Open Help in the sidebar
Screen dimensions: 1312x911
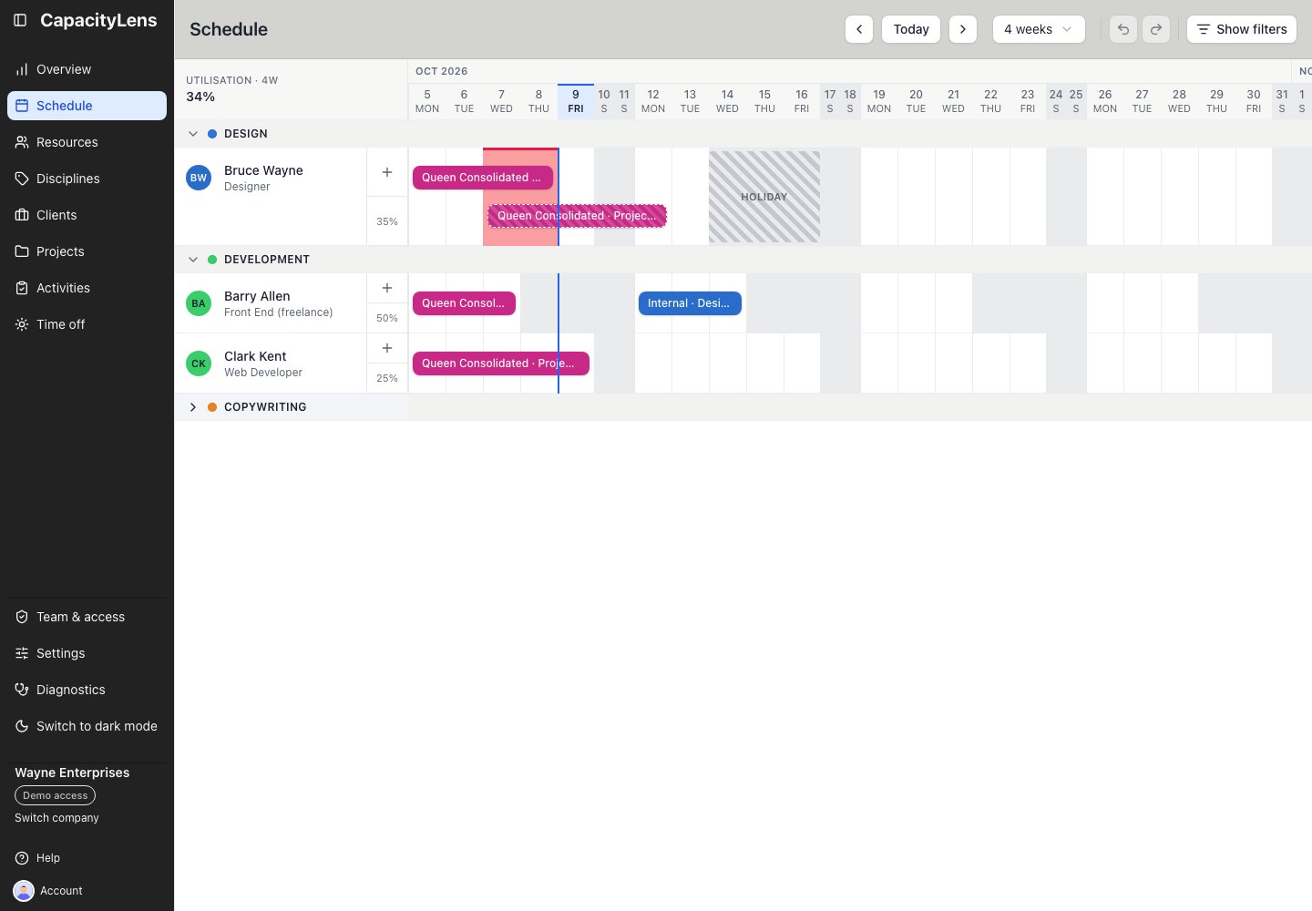coord(87,858)
